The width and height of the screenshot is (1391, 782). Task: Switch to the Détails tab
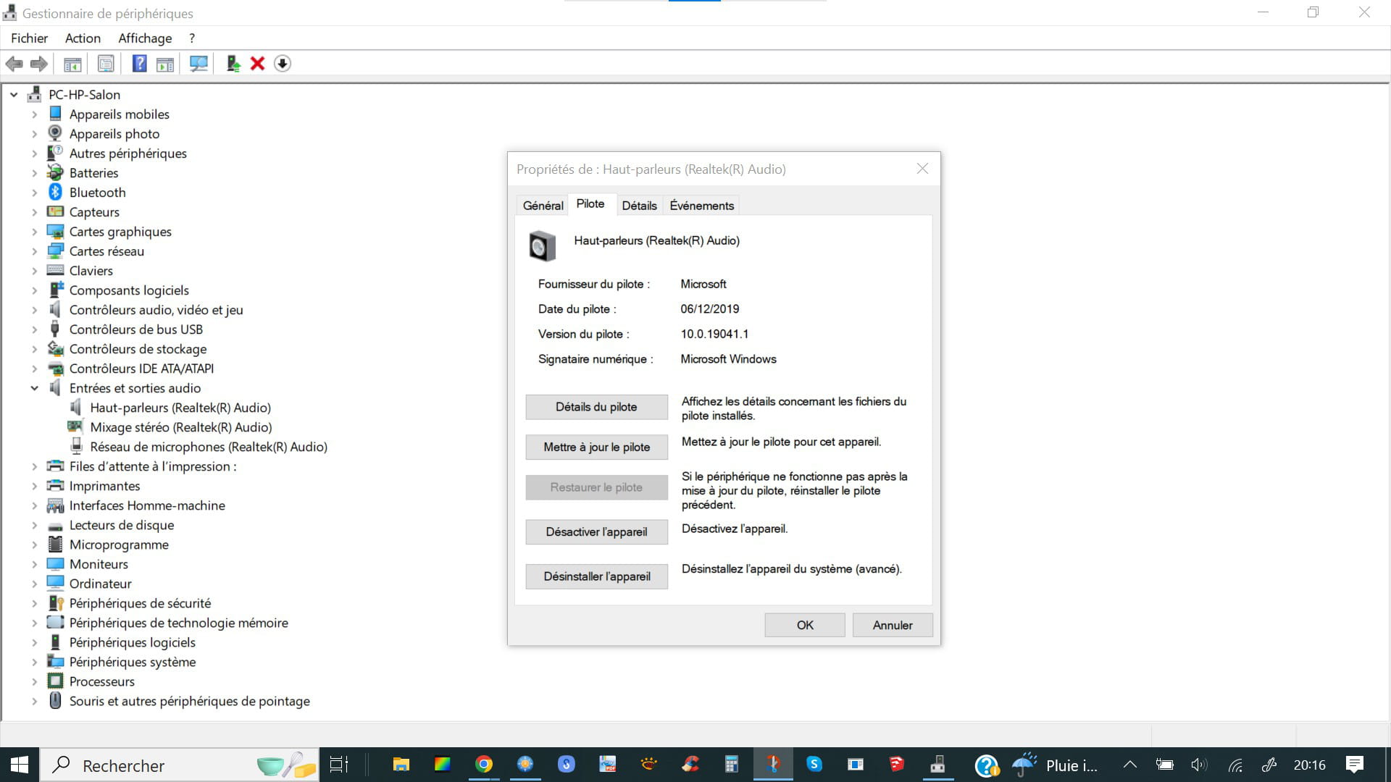tap(639, 206)
